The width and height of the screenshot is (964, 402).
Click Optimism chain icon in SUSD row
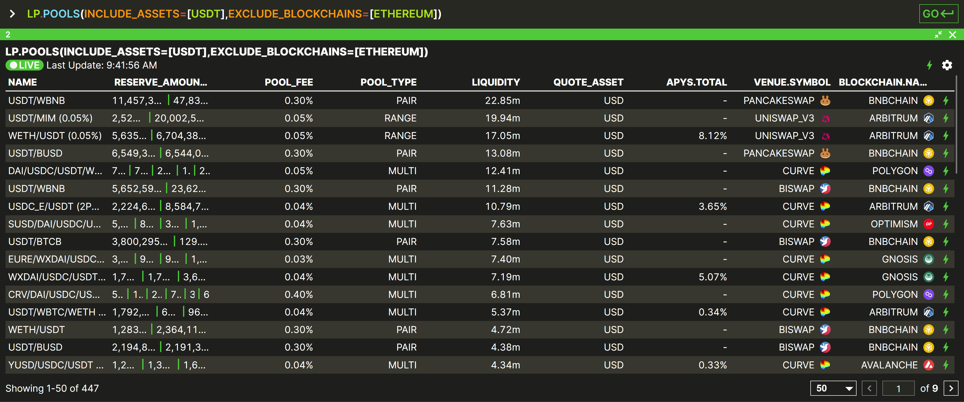tap(928, 224)
